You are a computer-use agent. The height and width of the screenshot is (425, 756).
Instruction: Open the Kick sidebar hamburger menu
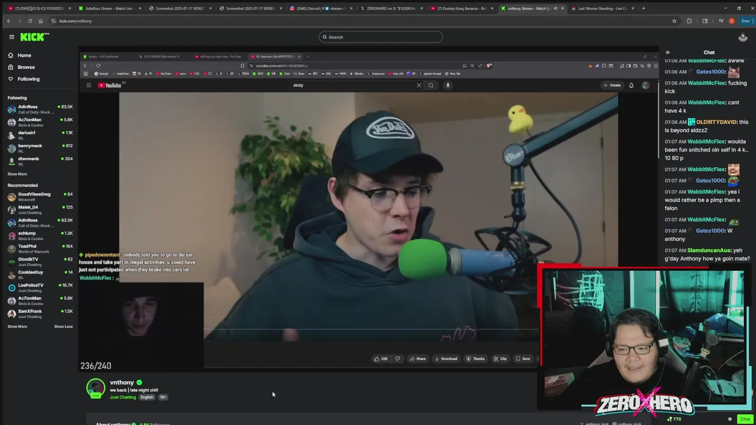click(x=11, y=37)
